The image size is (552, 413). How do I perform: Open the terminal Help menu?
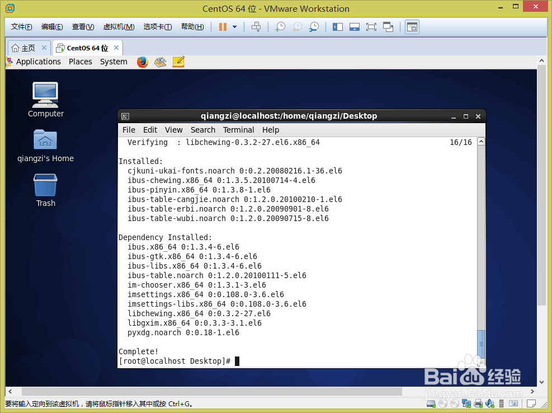(270, 130)
